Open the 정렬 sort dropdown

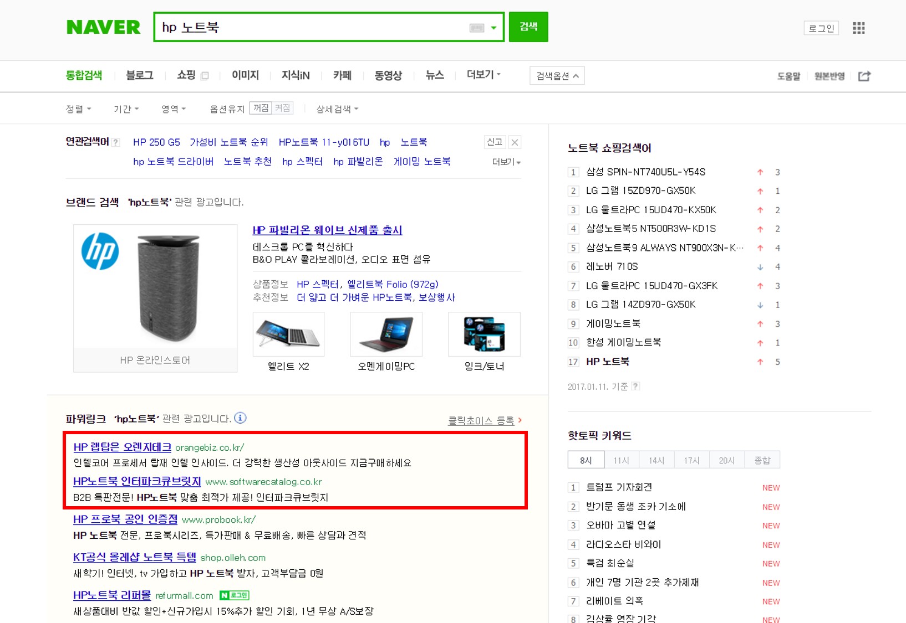click(78, 109)
